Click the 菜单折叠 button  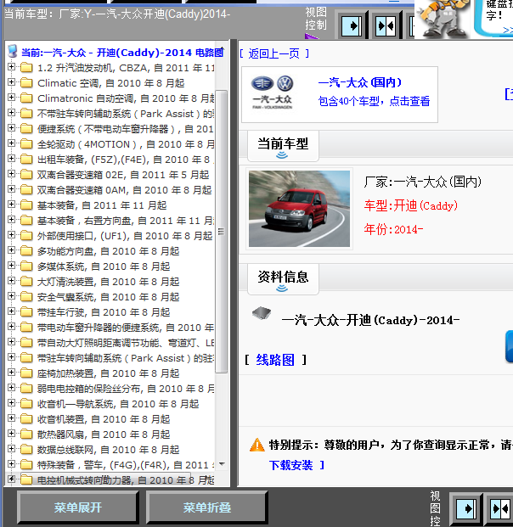207,507
